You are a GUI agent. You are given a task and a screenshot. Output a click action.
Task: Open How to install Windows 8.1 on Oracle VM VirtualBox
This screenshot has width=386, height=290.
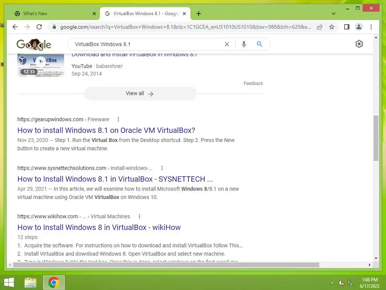[x=106, y=130]
